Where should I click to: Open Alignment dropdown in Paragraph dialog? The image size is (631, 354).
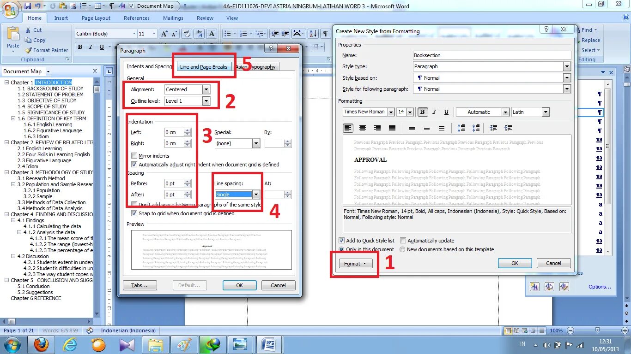[x=206, y=89]
